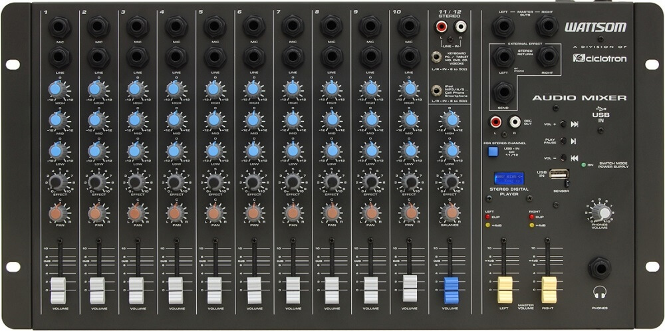Screen dimensions: 665x331
Task: Click channel 1 HIGH EQ knob
Action: click(x=58, y=88)
